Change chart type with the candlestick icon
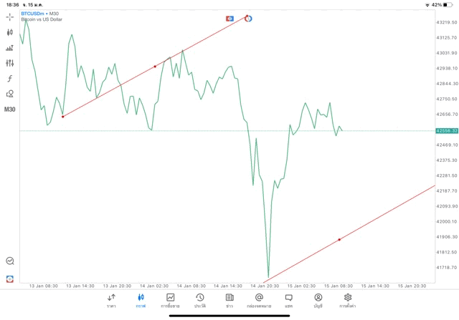 (x=10, y=32)
